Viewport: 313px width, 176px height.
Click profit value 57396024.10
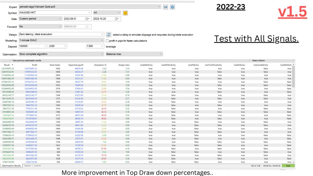coord(31,135)
